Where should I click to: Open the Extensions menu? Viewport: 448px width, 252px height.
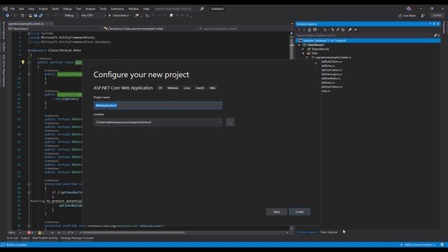point(118,9)
